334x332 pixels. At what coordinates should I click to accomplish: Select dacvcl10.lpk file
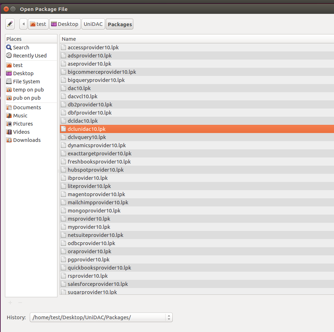(197, 96)
